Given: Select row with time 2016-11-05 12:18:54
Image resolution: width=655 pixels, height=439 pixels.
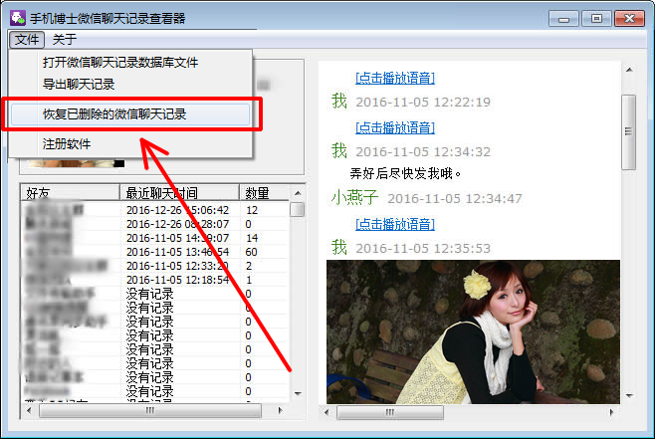Looking at the screenshot, I should [155, 280].
